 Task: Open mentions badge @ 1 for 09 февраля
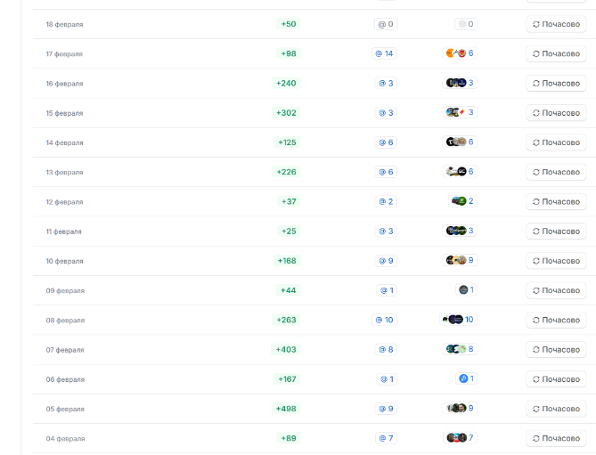click(x=387, y=291)
